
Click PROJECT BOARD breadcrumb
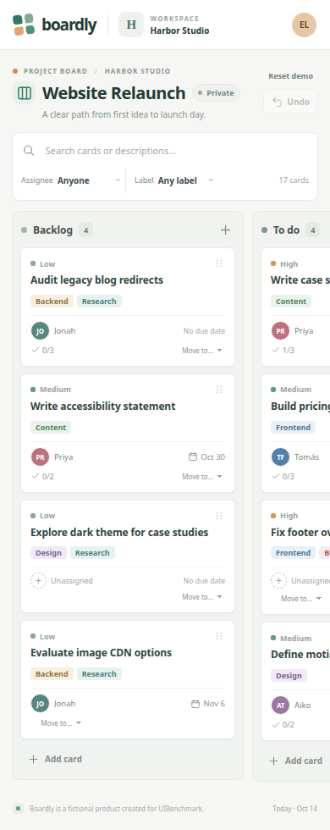point(56,71)
